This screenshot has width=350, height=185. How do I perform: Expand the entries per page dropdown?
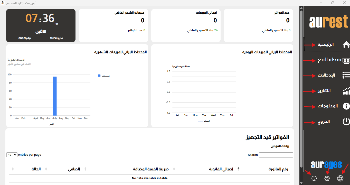click(x=12, y=155)
